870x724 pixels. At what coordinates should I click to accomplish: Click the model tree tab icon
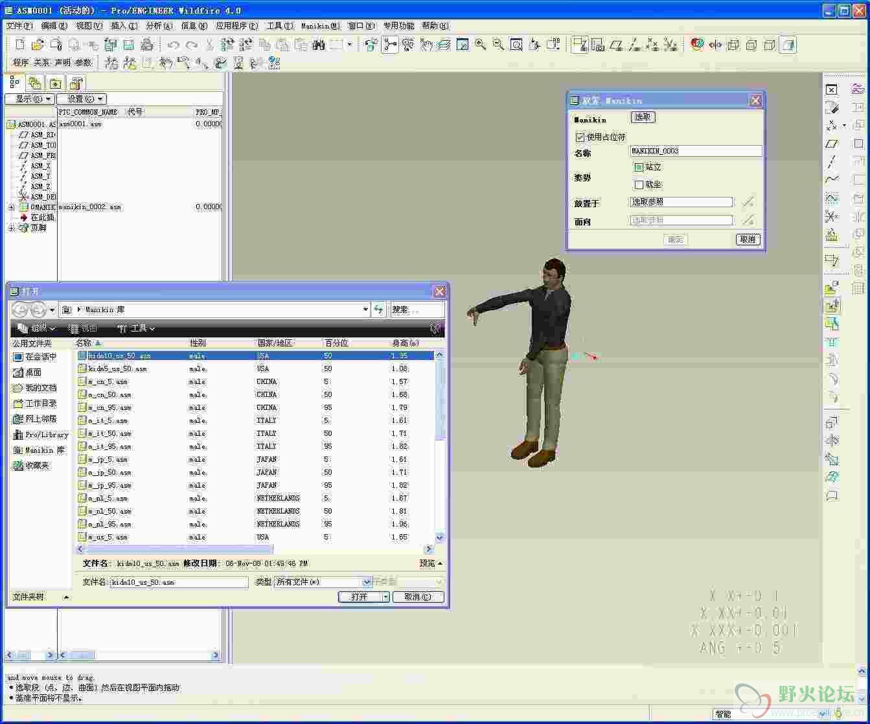pyautogui.click(x=15, y=82)
